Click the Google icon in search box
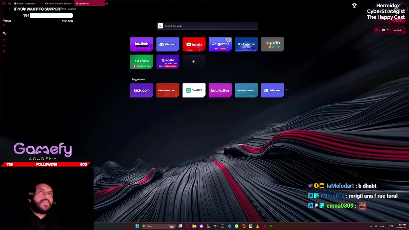The height and width of the screenshot is (230, 409). [160, 26]
